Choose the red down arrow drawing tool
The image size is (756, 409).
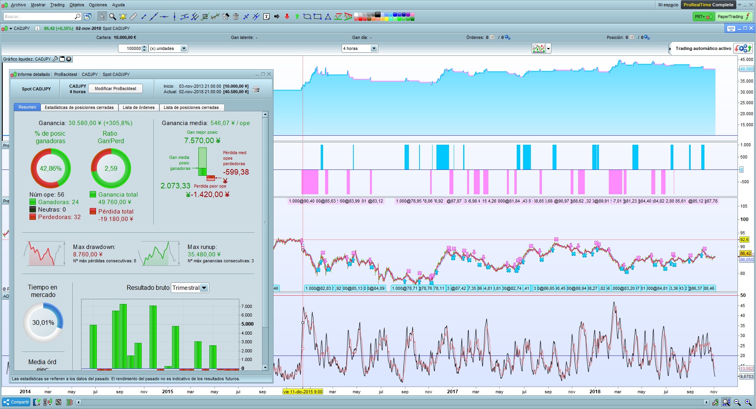[287, 17]
